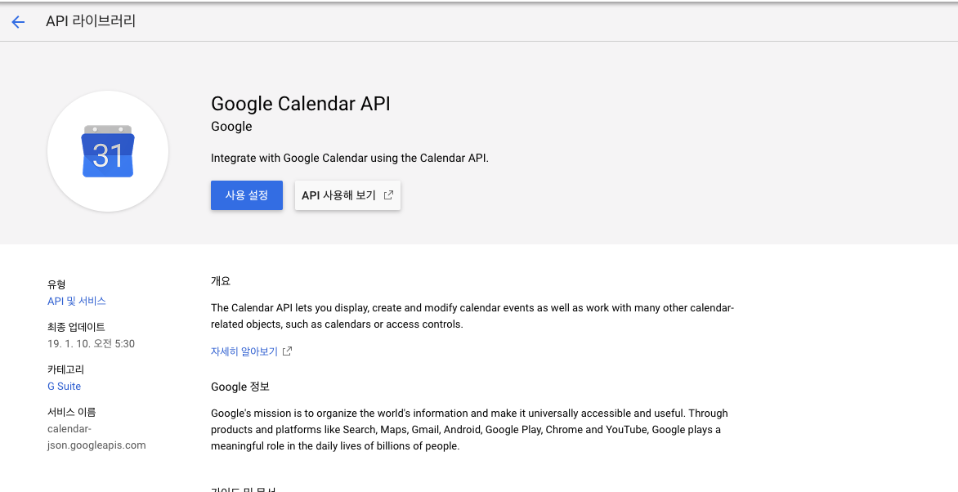Click external link icon inside API 사용해 보기 button
The width and height of the screenshot is (958, 492).
point(388,195)
